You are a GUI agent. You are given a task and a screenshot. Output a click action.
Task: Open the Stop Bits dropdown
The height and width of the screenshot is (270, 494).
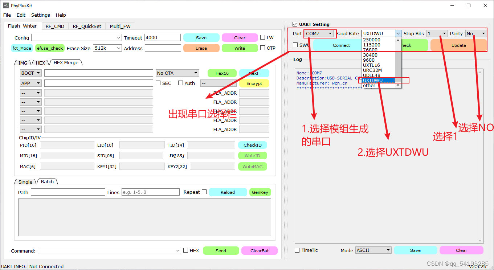click(x=437, y=33)
